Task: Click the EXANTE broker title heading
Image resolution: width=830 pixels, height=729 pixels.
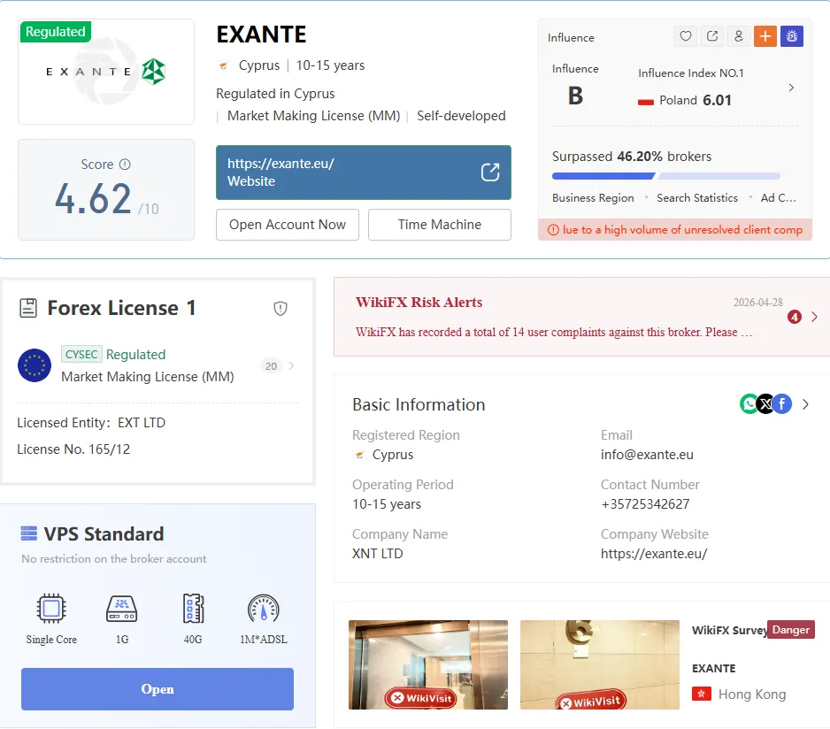Action: point(261,35)
